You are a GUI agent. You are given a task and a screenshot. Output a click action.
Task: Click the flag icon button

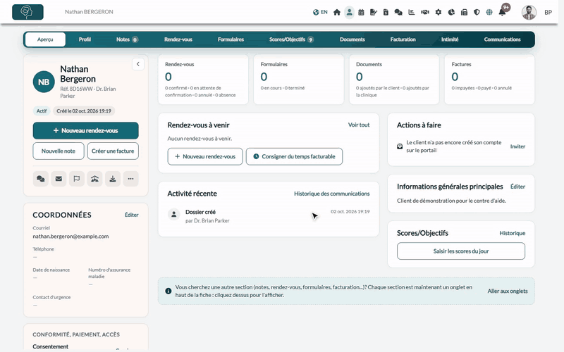point(77,179)
